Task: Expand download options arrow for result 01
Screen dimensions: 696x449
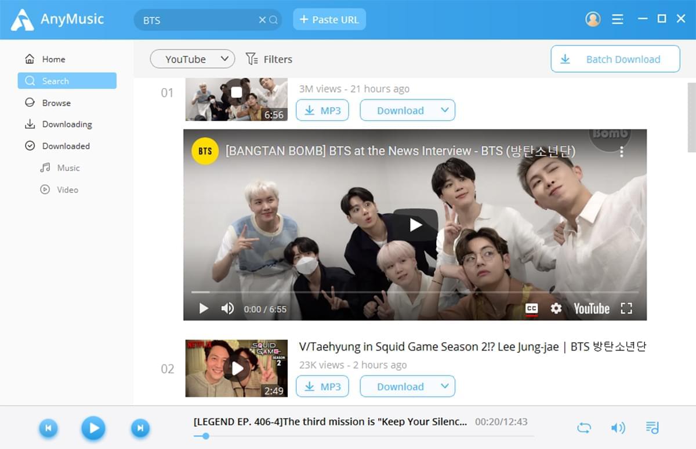Action: 445,110
